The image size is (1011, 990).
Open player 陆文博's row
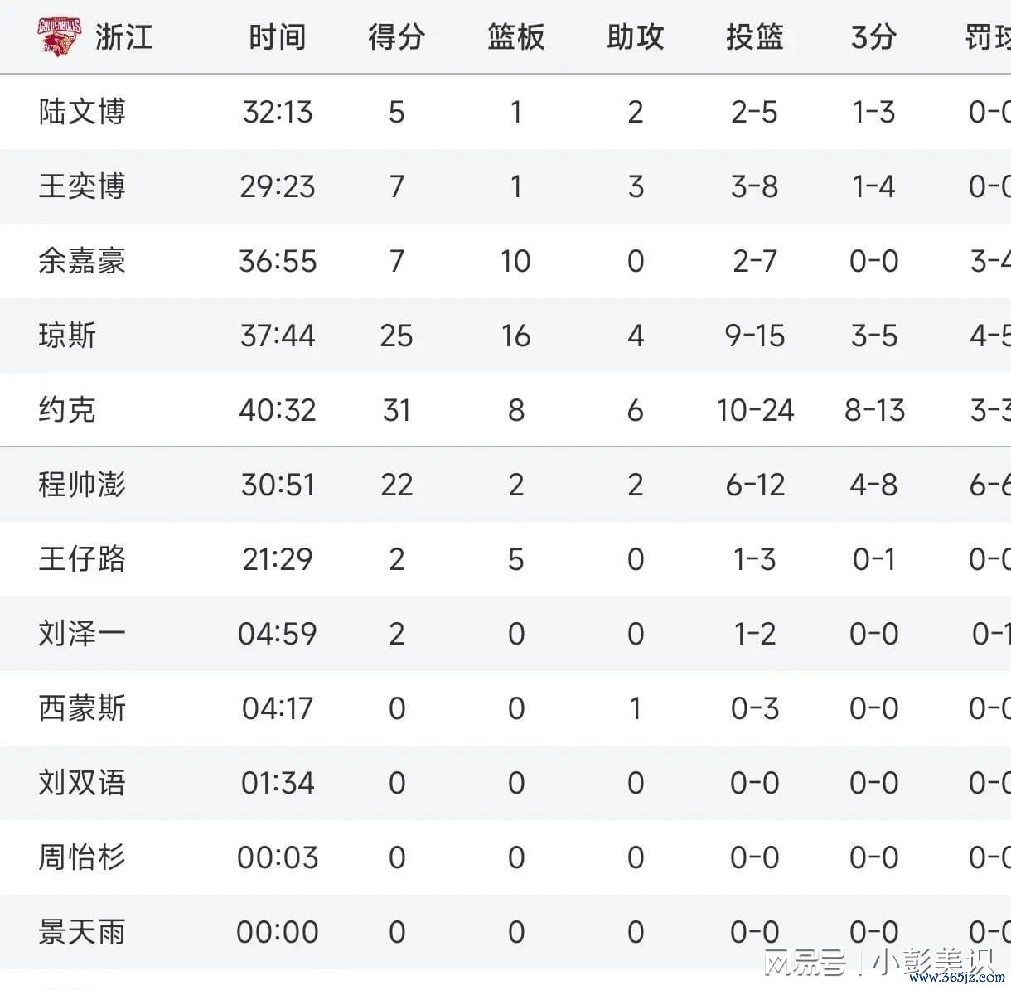coord(505,112)
